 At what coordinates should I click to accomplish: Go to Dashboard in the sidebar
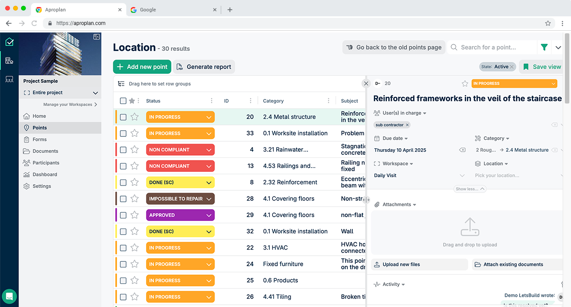45,175
